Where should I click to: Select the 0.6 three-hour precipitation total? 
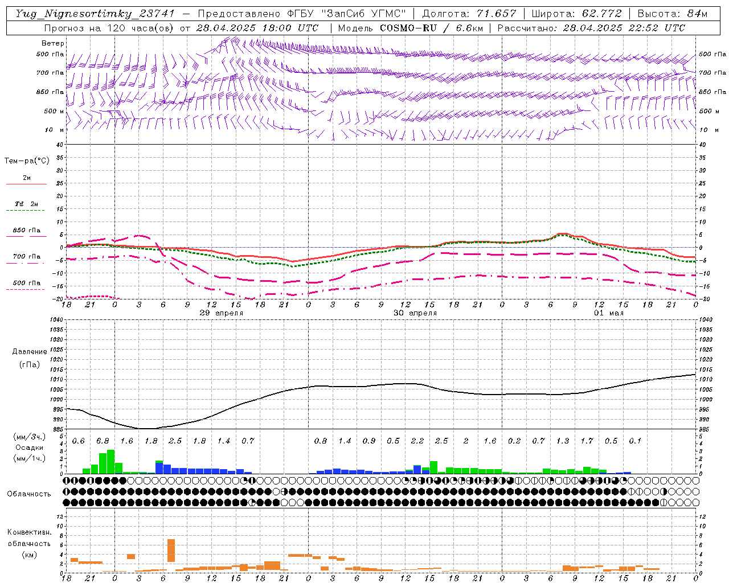coord(78,441)
